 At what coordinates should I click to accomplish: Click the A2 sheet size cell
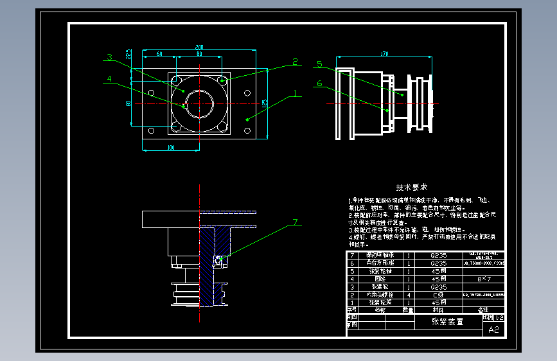[494, 330]
